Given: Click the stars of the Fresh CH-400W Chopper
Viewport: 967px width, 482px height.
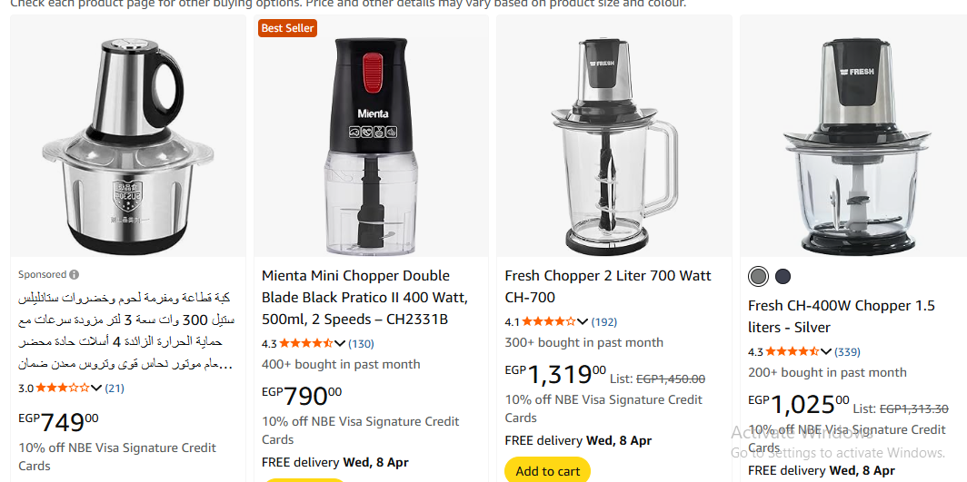Looking at the screenshot, I should pos(791,351).
